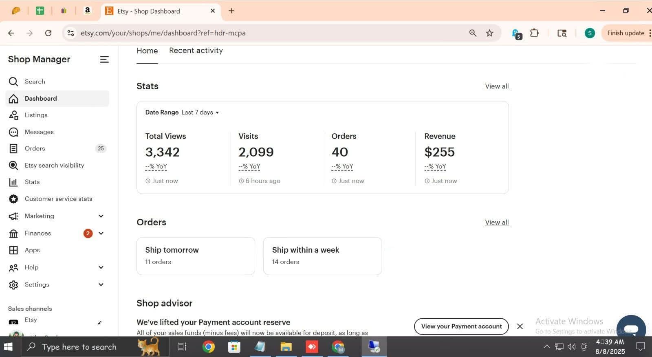Reload the Etsy dashboard page

click(48, 33)
